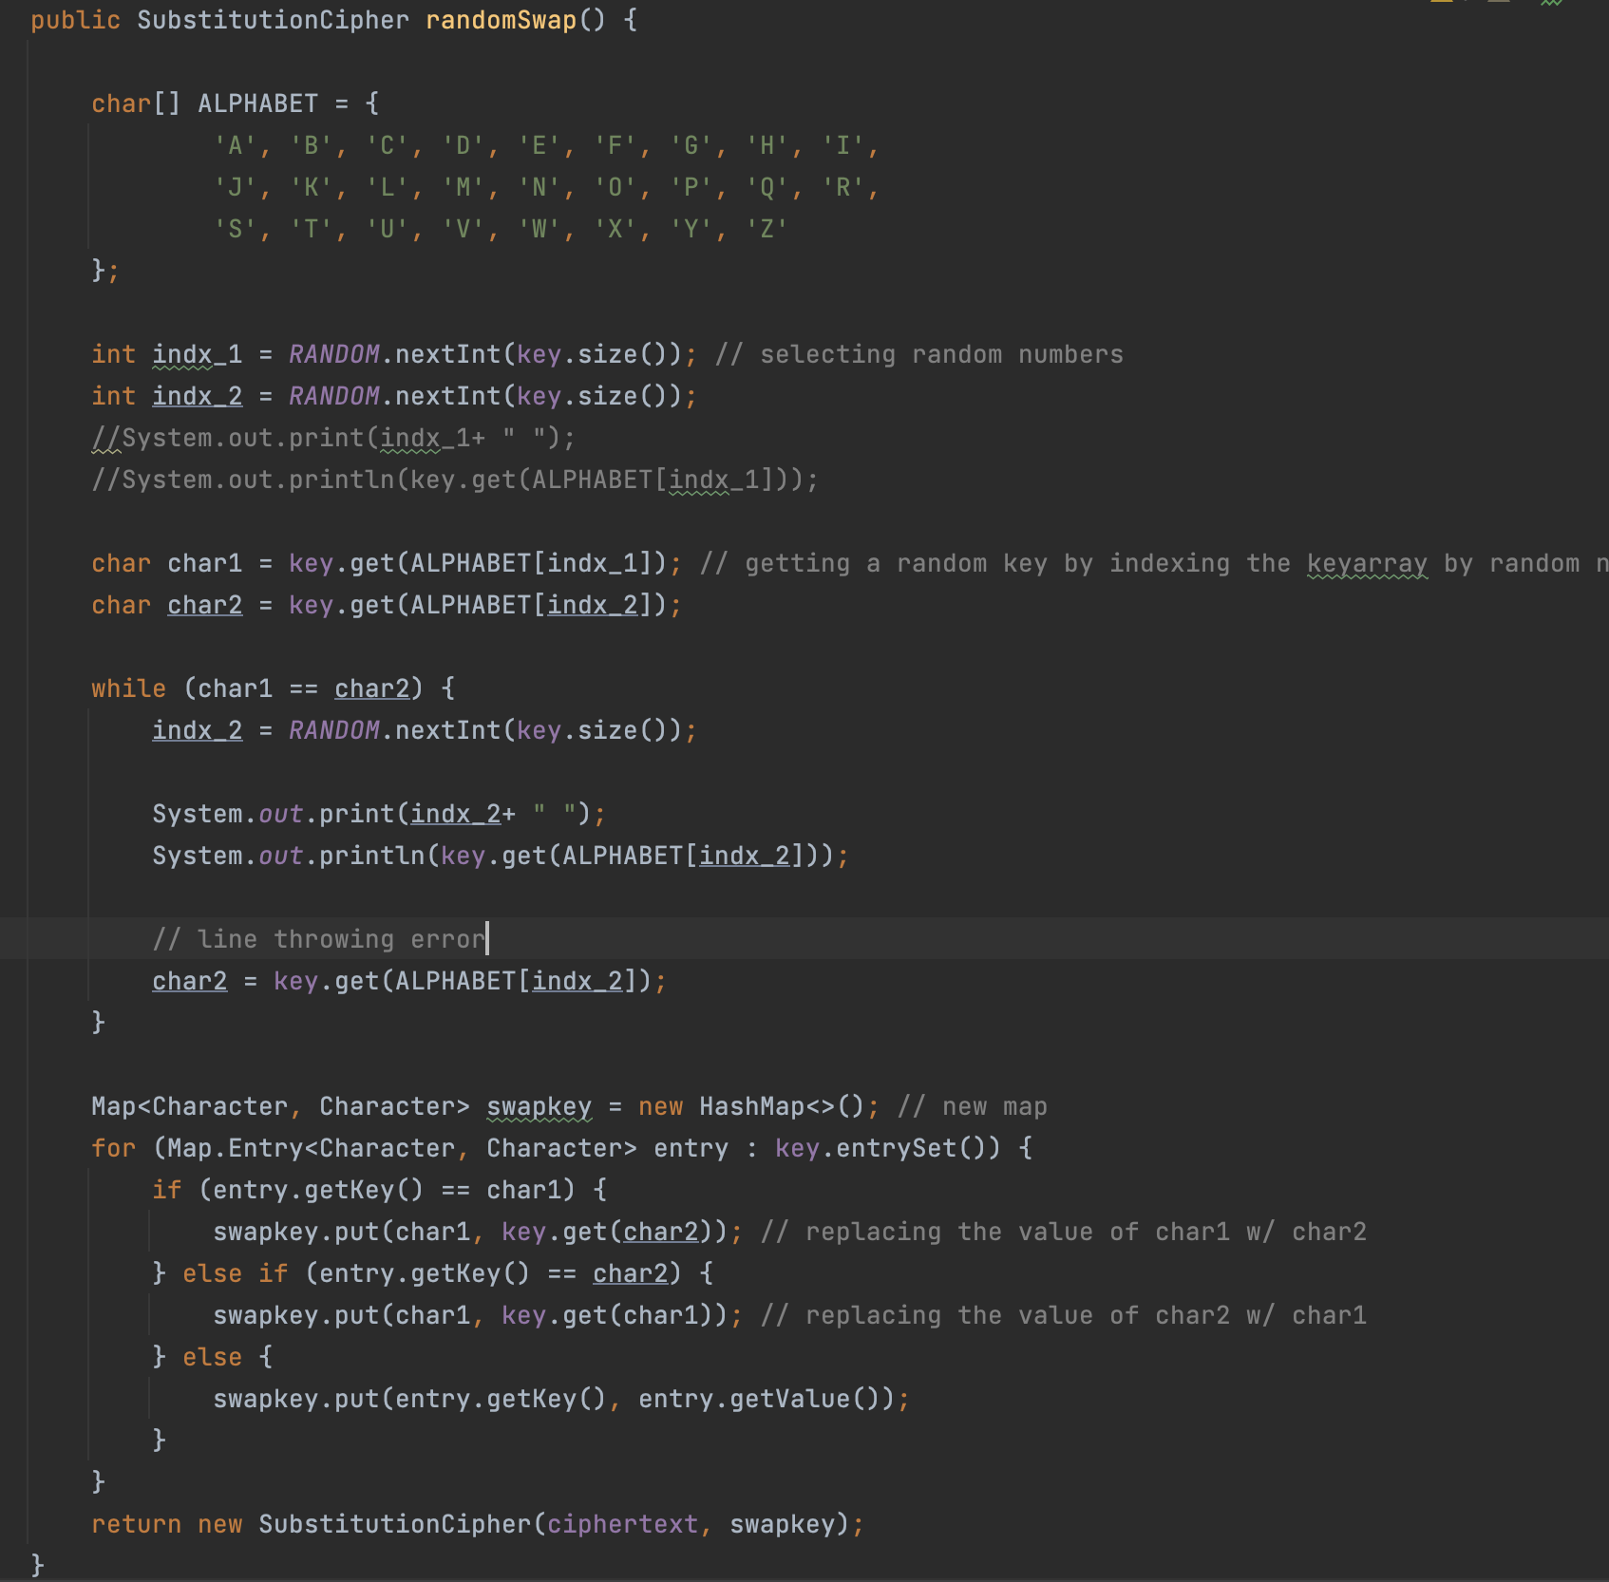Image resolution: width=1609 pixels, height=1582 pixels.
Task: Click the swapkey variable in Map declaration
Action: 539,1106
